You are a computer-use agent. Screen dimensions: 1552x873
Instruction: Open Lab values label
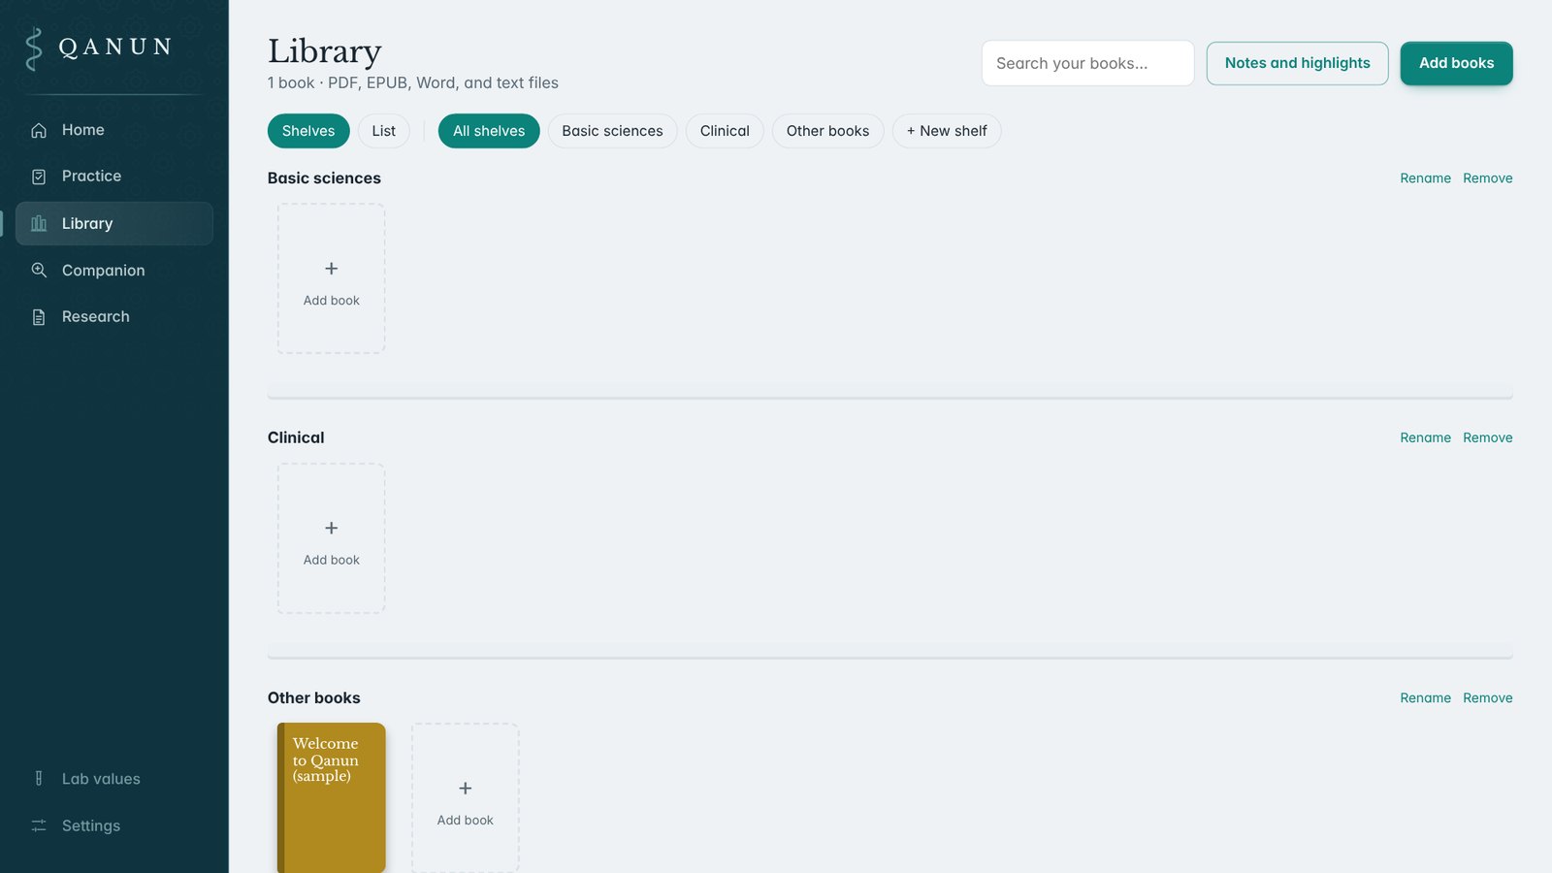[101, 779]
